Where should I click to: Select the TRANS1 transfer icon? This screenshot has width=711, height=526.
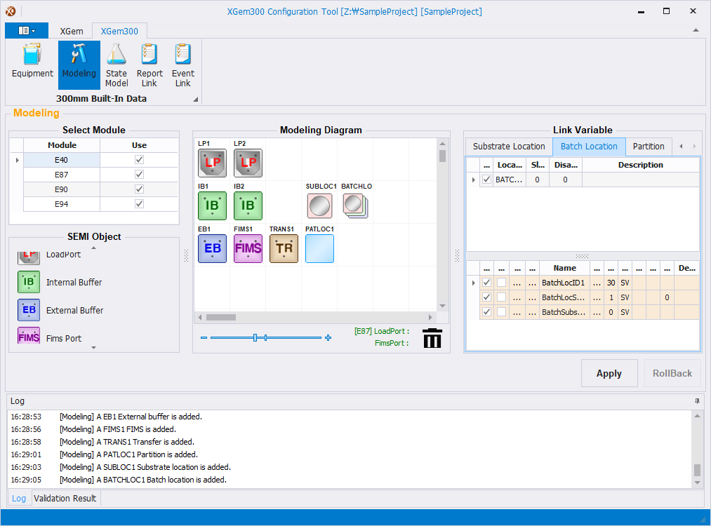point(284,248)
